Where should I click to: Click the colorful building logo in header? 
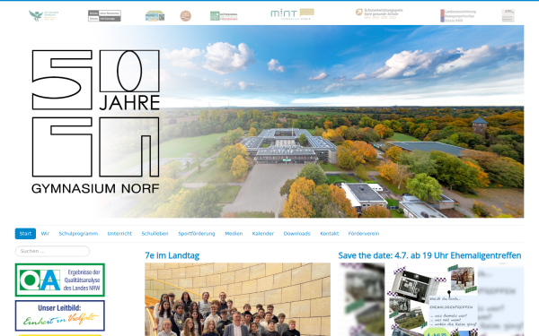(155, 16)
